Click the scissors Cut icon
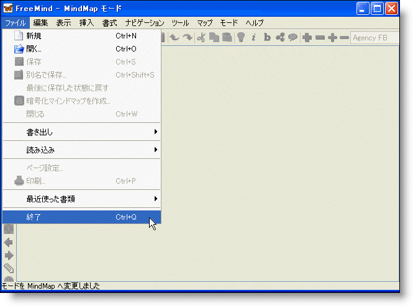The height and width of the screenshot is (306, 413). click(201, 38)
